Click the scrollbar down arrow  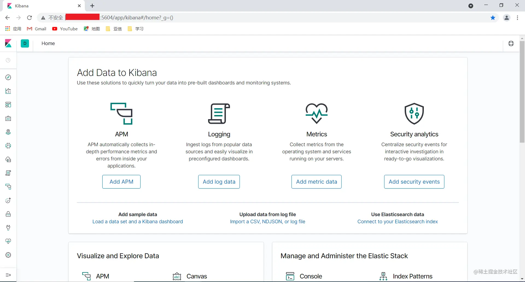[522, 279]
